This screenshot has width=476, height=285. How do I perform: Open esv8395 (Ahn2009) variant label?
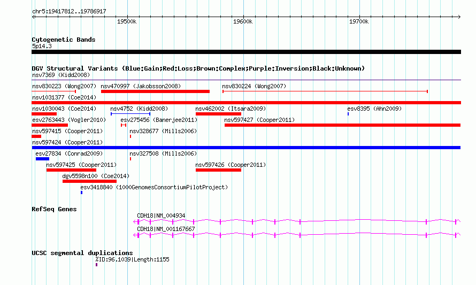(x=374, y=109)
